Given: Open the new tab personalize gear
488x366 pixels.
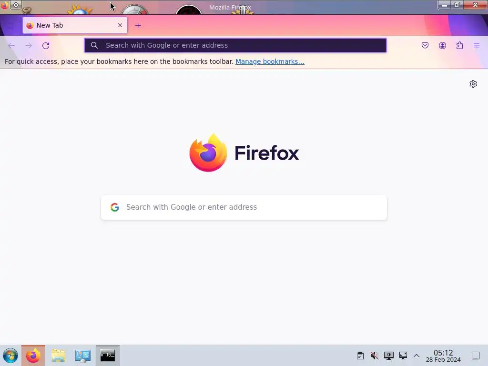Looking at the screenshot, I should pyautogui.click(x=473, y=84).
